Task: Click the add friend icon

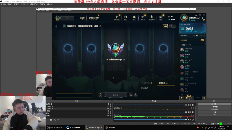Action: pyautogui.click(x=193, y=36)
